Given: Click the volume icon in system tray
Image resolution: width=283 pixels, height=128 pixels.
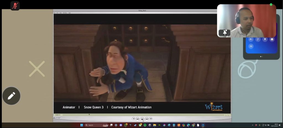Looking at the screenshot, I should pos(266,125).
